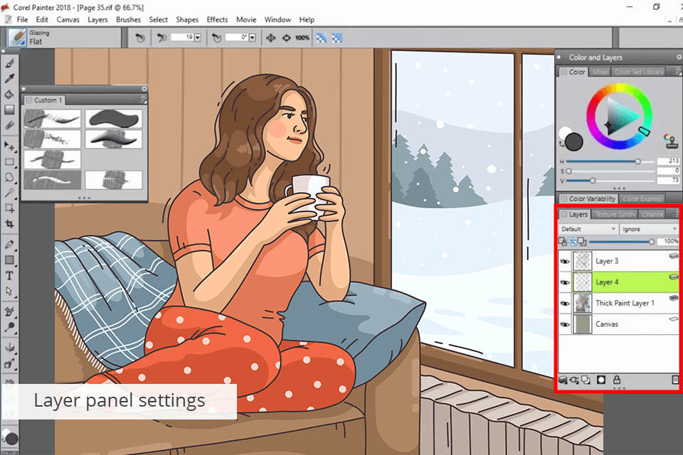Select the Dodge tool
The height and width of the screenshot is (455, 683).
[x=9, y=327]
